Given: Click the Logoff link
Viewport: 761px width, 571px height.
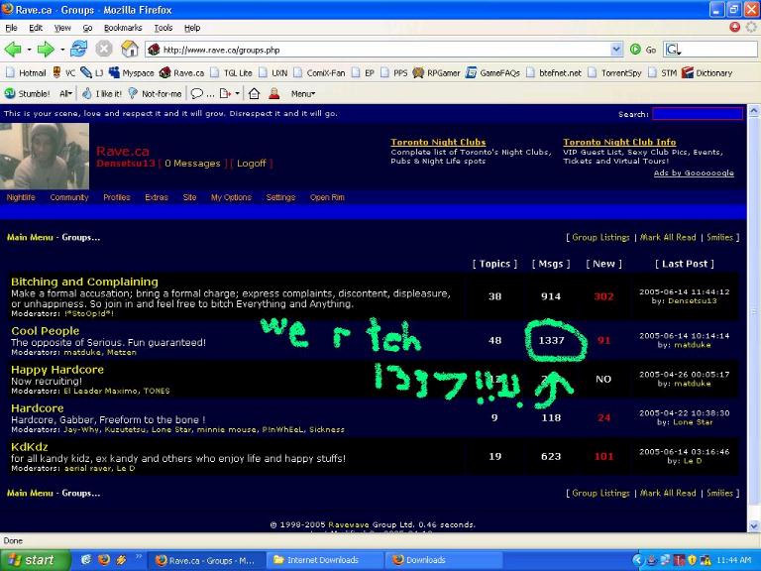Looking at the screenshot, I should click(x=251, y=164).
